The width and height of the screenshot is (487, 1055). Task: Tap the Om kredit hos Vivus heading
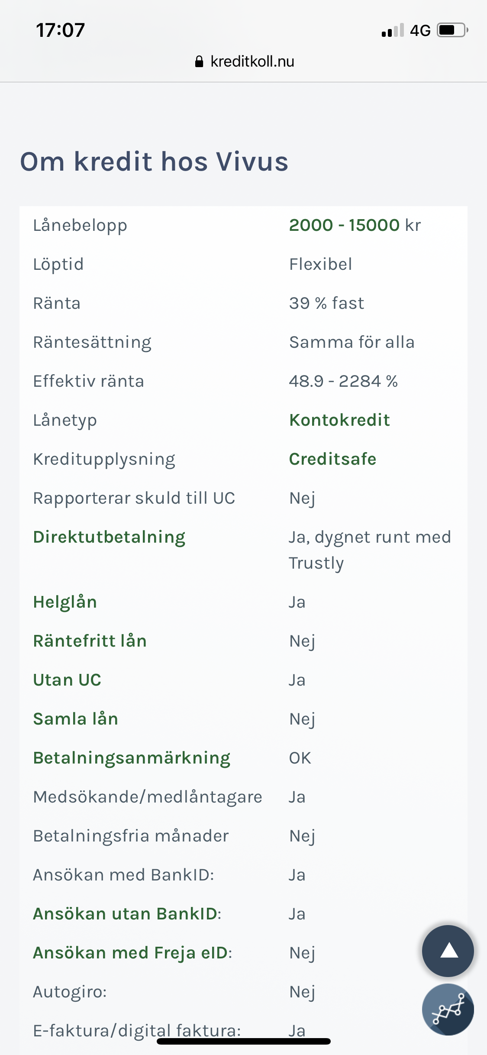[154, 162]
